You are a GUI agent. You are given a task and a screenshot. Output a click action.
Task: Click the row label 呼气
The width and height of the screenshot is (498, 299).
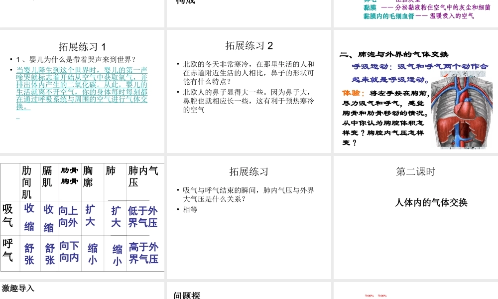point(7,250)
